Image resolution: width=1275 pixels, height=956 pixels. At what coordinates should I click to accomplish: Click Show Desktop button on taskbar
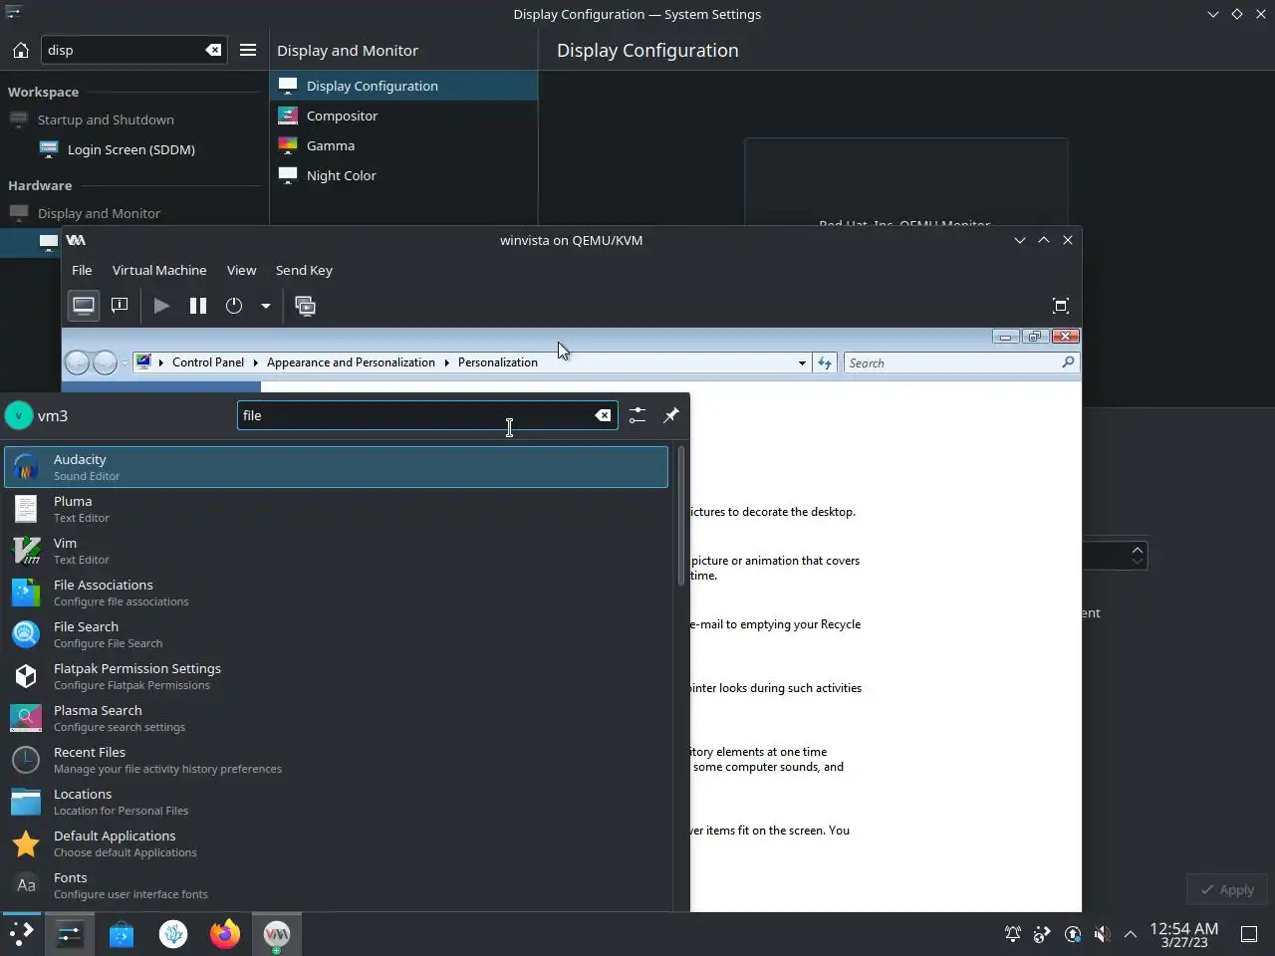point(1249,934)
